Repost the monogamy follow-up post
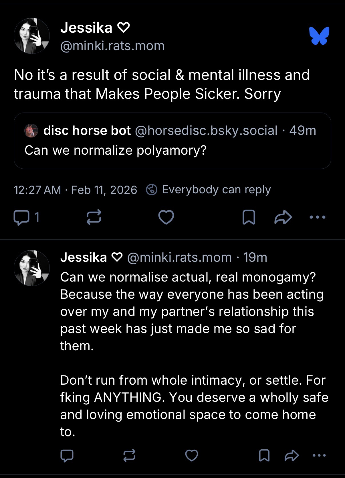 pos(129,455)
